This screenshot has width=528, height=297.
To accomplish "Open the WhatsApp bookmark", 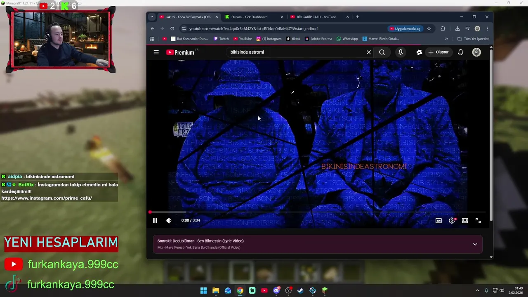I will point(347,39).
